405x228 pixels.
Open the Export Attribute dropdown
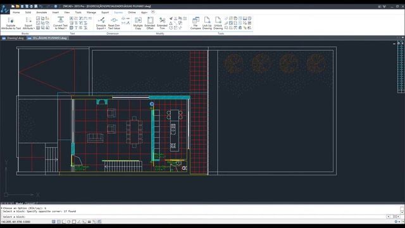tap(28, 23)
